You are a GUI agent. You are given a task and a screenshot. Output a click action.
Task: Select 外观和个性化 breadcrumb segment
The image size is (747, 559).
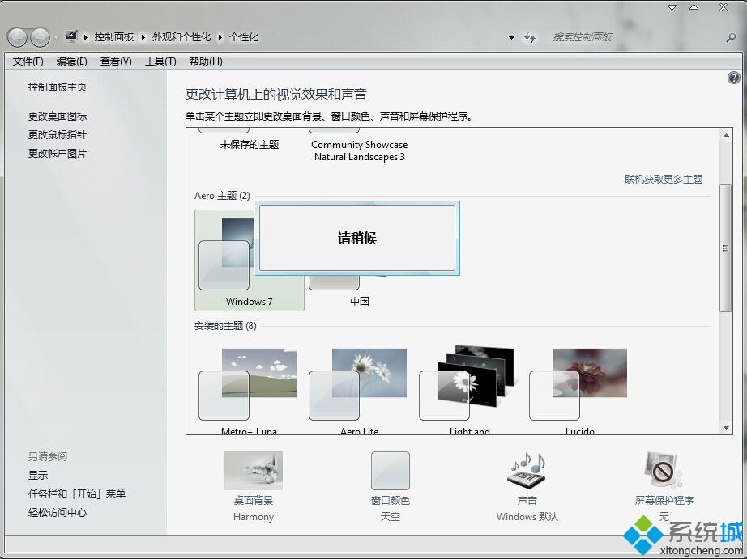(x=181, y=37)
